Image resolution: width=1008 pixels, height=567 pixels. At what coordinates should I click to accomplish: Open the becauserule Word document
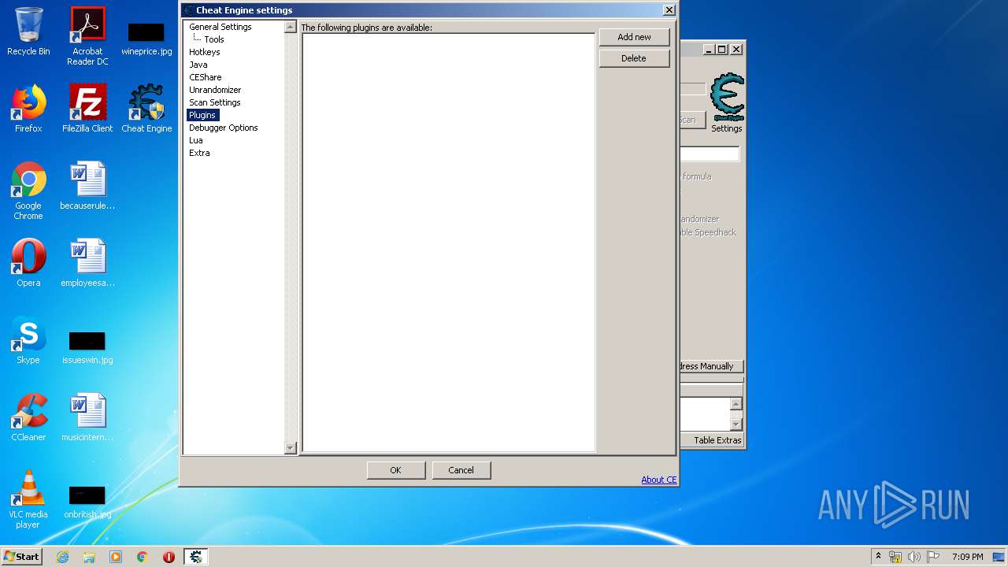coord(87,186)
